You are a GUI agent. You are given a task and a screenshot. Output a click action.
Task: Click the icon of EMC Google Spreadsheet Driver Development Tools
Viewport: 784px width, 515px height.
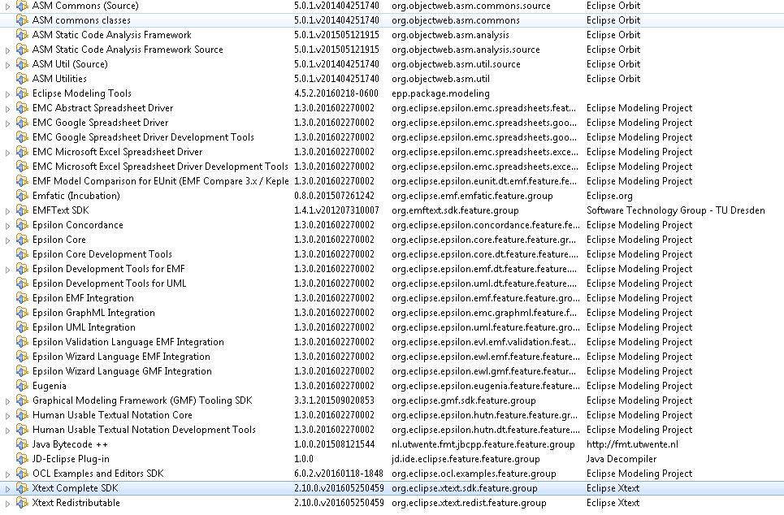click(x=22, y=137)
